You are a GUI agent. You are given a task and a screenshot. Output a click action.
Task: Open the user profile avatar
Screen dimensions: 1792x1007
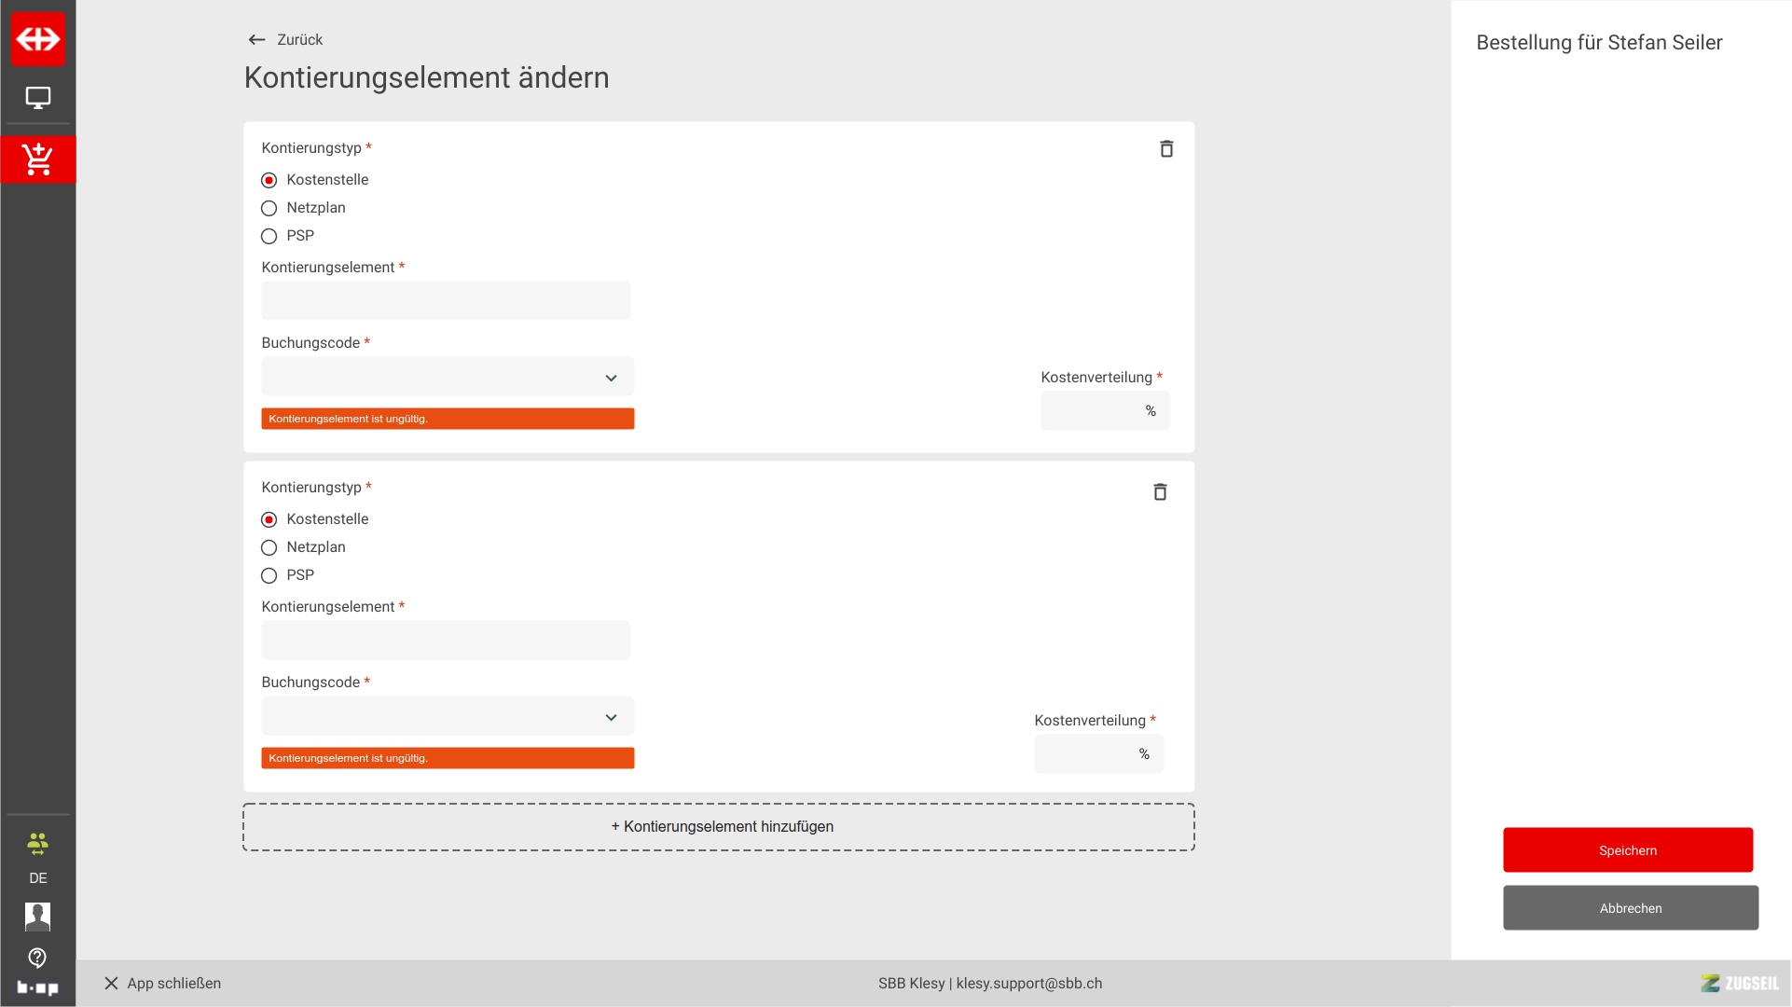(x=38, y=917)
